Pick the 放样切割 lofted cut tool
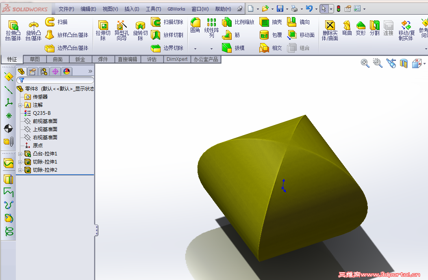This screenshot has height=280, width=428. tap(167, 35)
